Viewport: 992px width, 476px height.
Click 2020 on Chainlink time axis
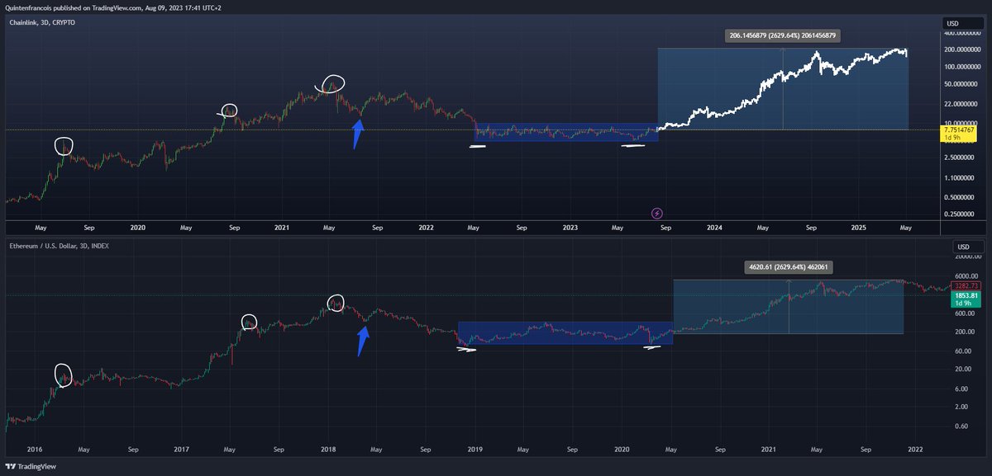tap(137, 227)
